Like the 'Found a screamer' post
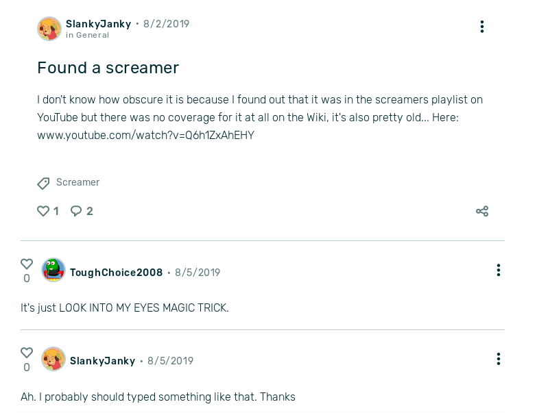Viewport: 537px width, 413px height. 43,211
